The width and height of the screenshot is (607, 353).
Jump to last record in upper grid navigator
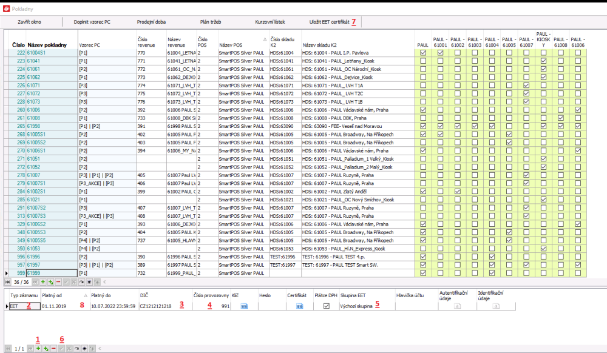[35, 282]
